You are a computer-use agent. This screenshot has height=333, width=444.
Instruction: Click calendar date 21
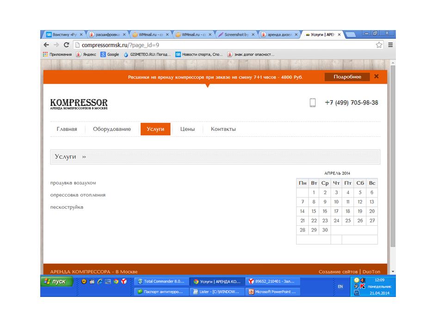302,221
